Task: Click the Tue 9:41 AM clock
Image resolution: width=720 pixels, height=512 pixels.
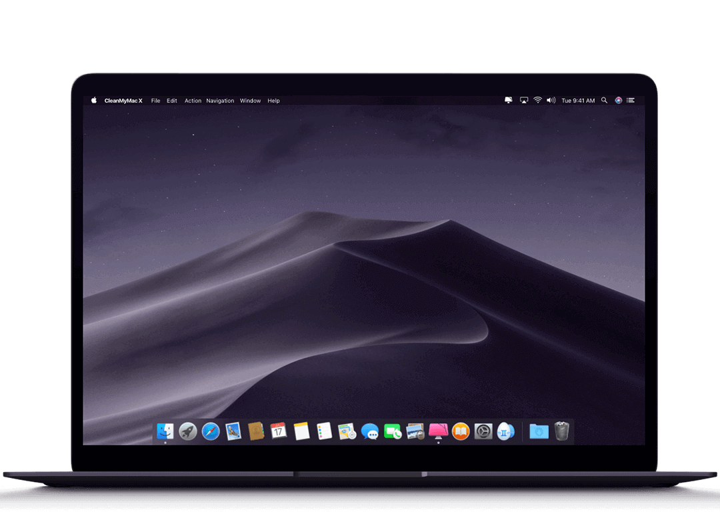Action: point(578,101)
